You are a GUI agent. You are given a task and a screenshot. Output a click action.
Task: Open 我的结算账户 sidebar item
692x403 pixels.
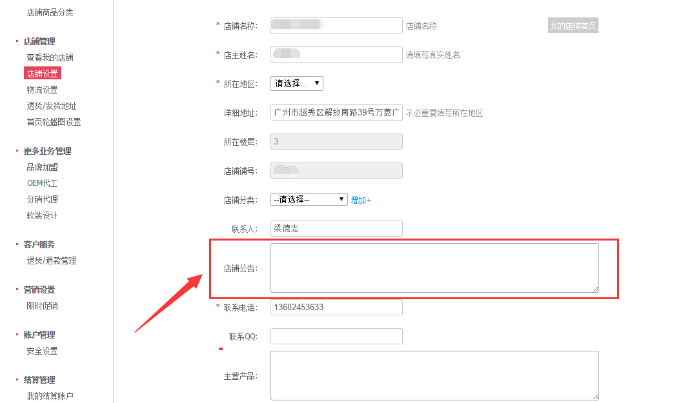(50, 396)
